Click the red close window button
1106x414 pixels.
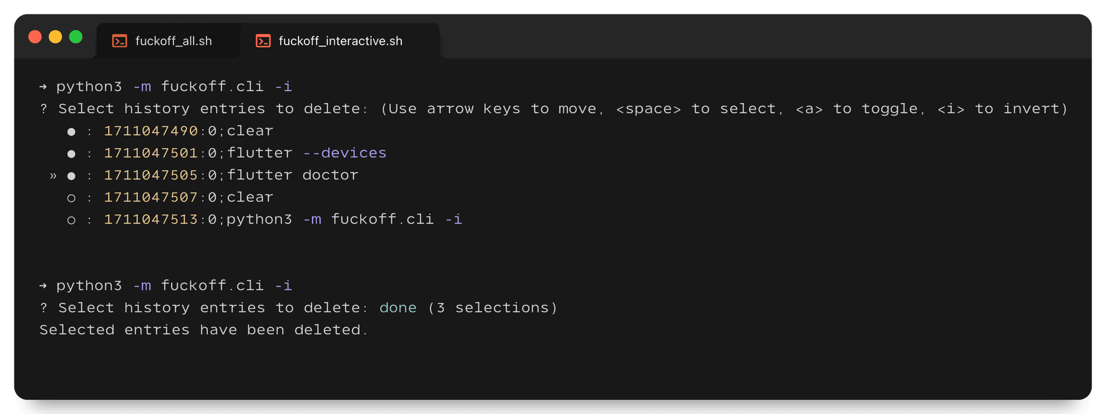click(35, 37)
